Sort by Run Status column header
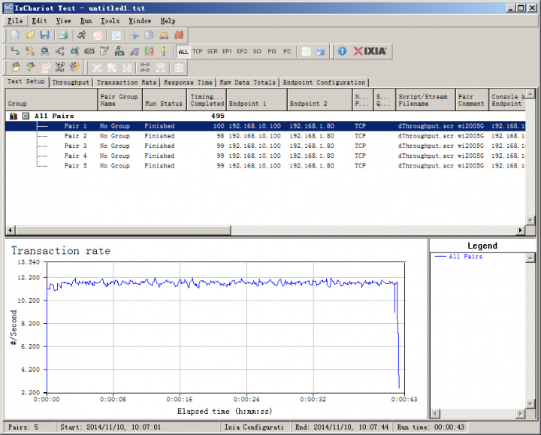 [165, 100]
